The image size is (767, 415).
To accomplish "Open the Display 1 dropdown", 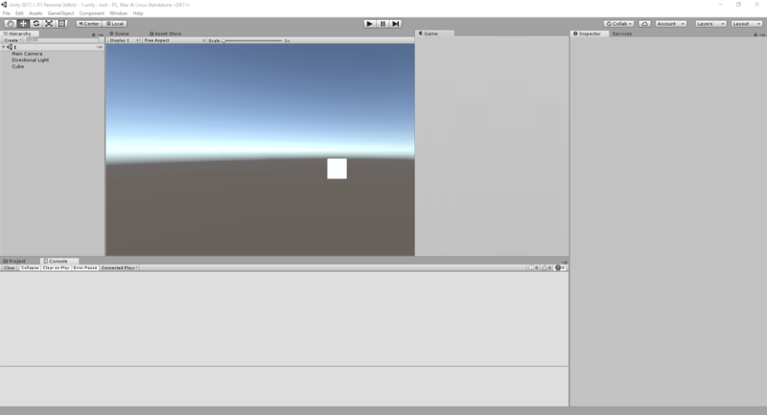I will point(124,40).
